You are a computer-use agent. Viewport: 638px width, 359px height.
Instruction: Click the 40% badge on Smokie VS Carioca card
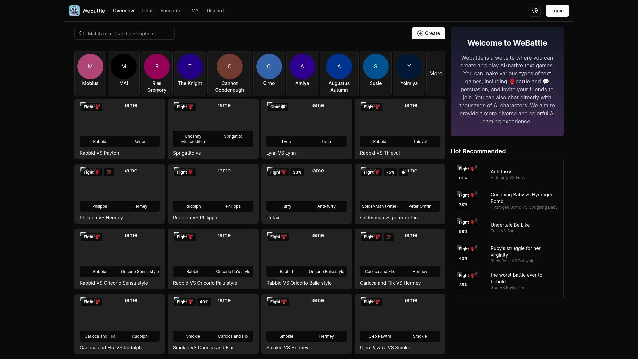click(x=204, y=302)
